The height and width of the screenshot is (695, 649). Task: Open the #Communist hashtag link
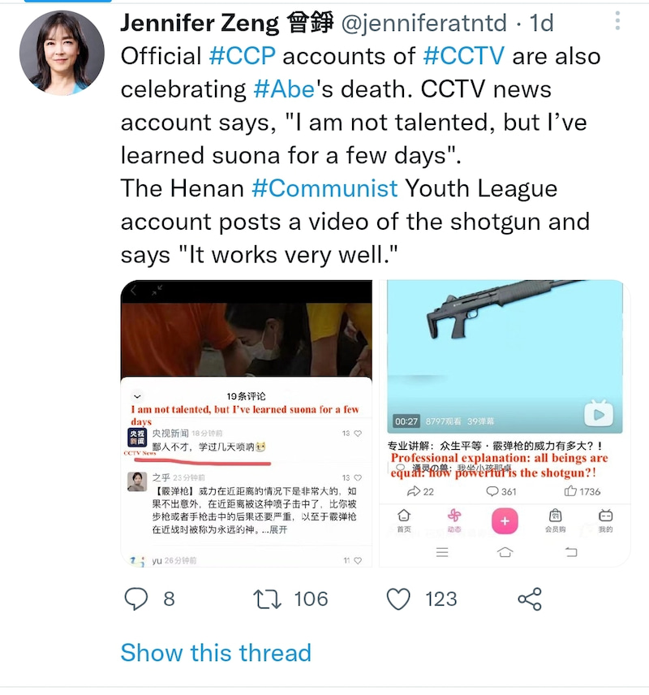[324, 188]
